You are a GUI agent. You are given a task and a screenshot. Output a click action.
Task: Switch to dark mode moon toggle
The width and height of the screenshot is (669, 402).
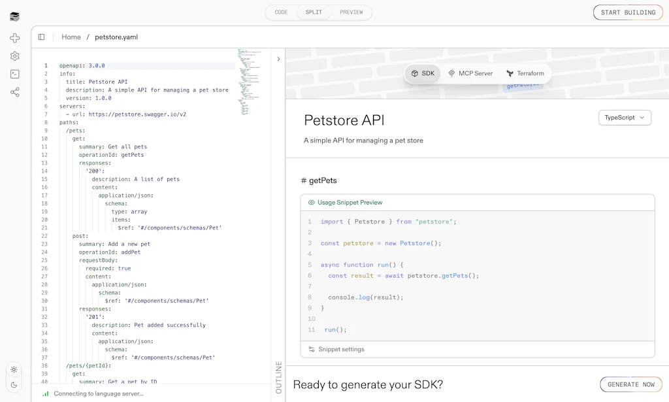pos(14,385)
